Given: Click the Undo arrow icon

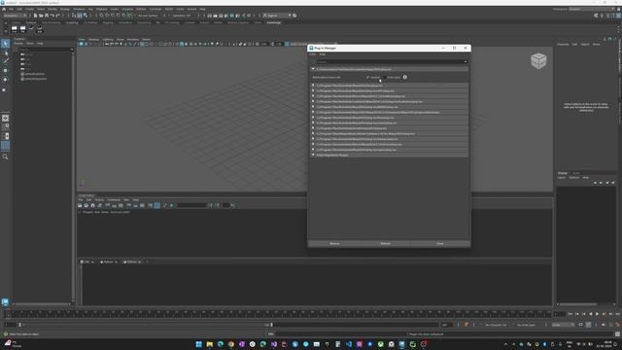Looking at the screenshot, I should coord(52,16).
